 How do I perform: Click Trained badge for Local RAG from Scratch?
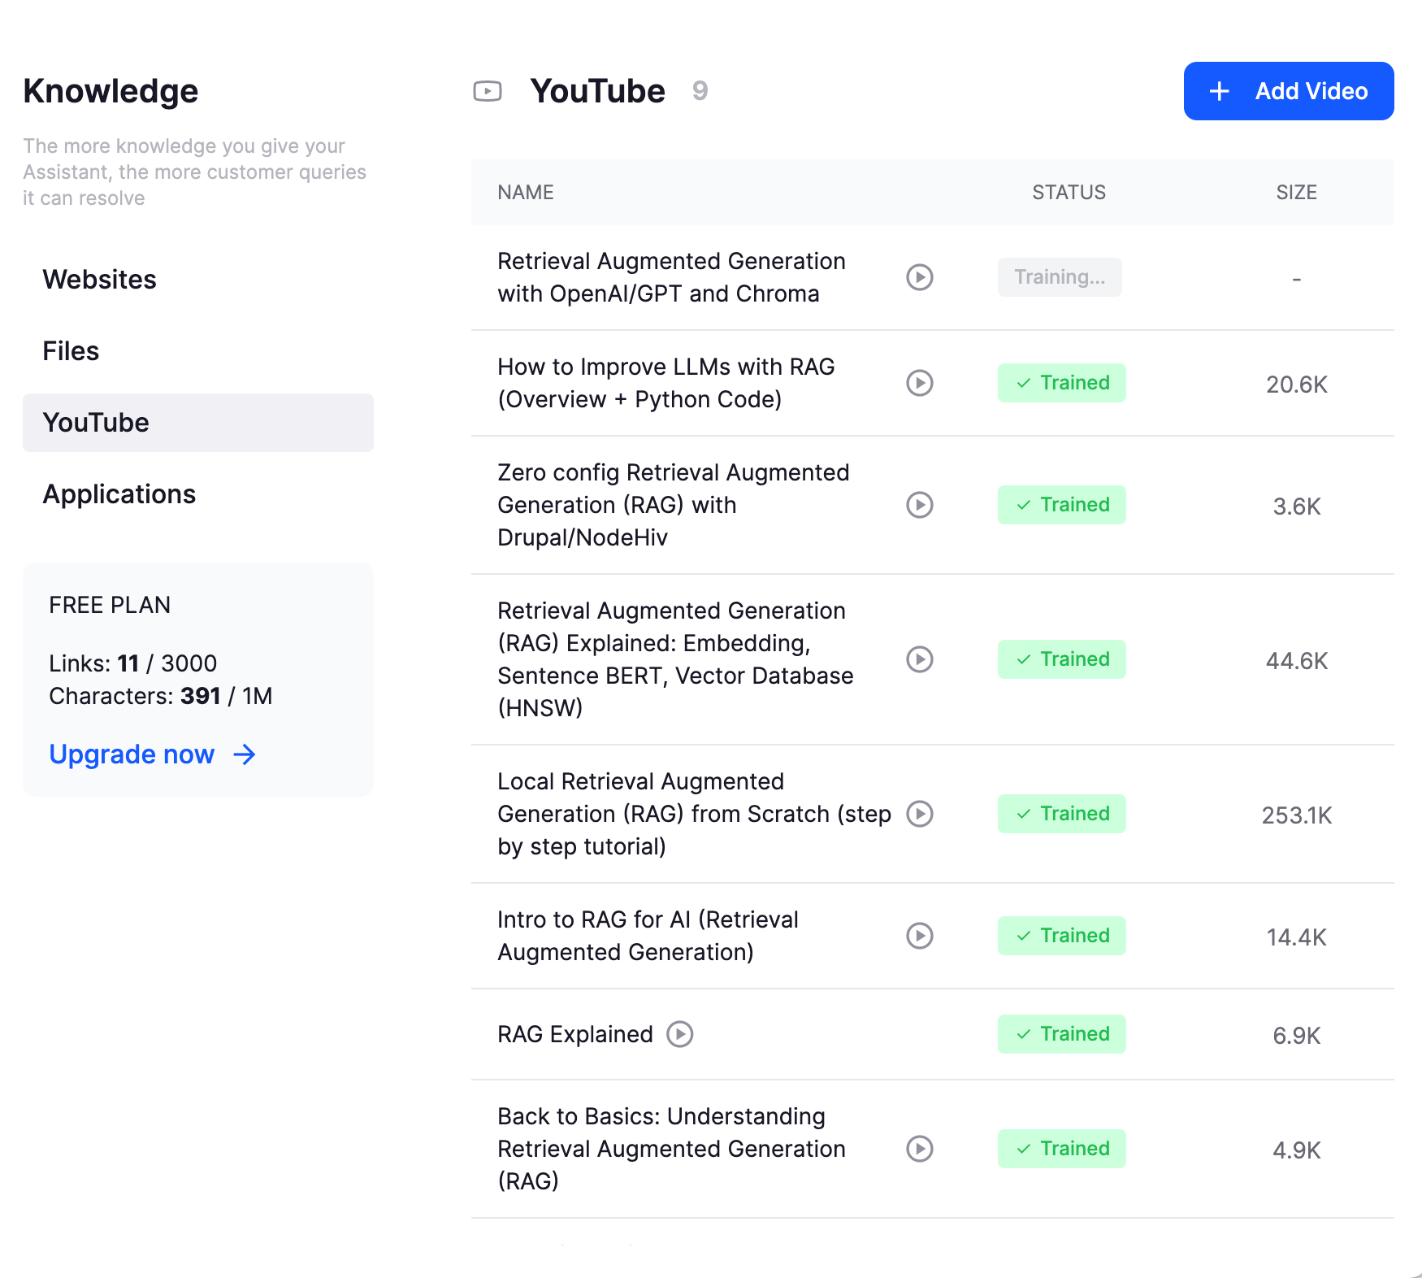coord(1062,814)
